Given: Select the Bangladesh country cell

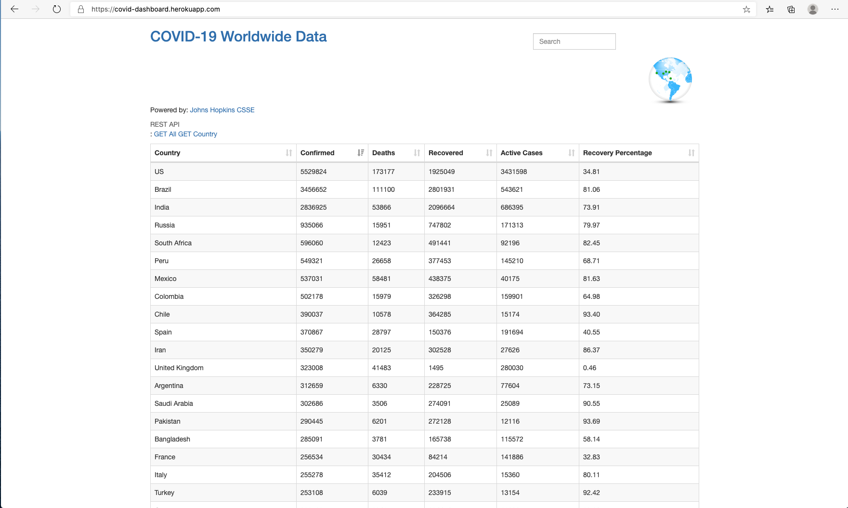Looking at the screenshot, I should (x=223, y=439).
